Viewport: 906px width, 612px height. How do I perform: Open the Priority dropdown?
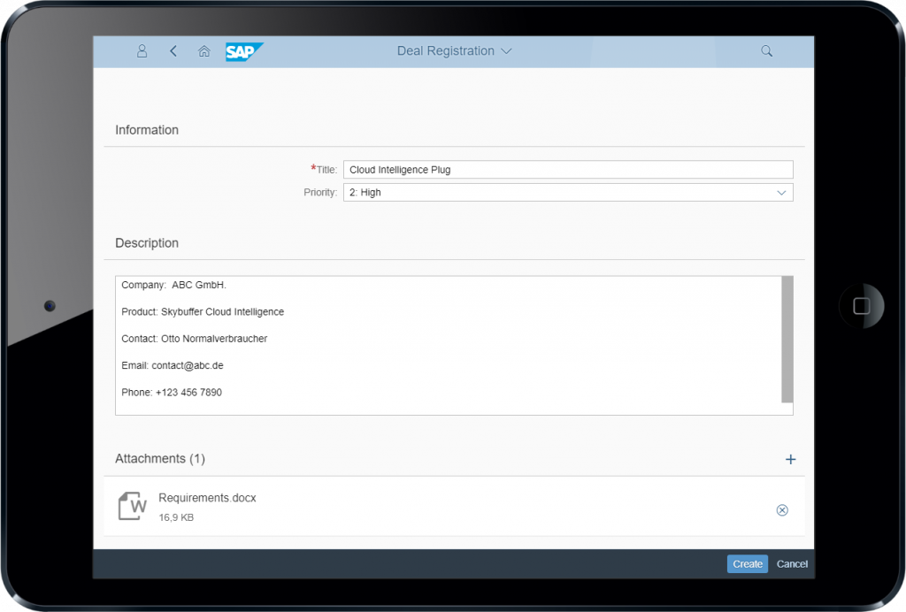coord(568,192)
